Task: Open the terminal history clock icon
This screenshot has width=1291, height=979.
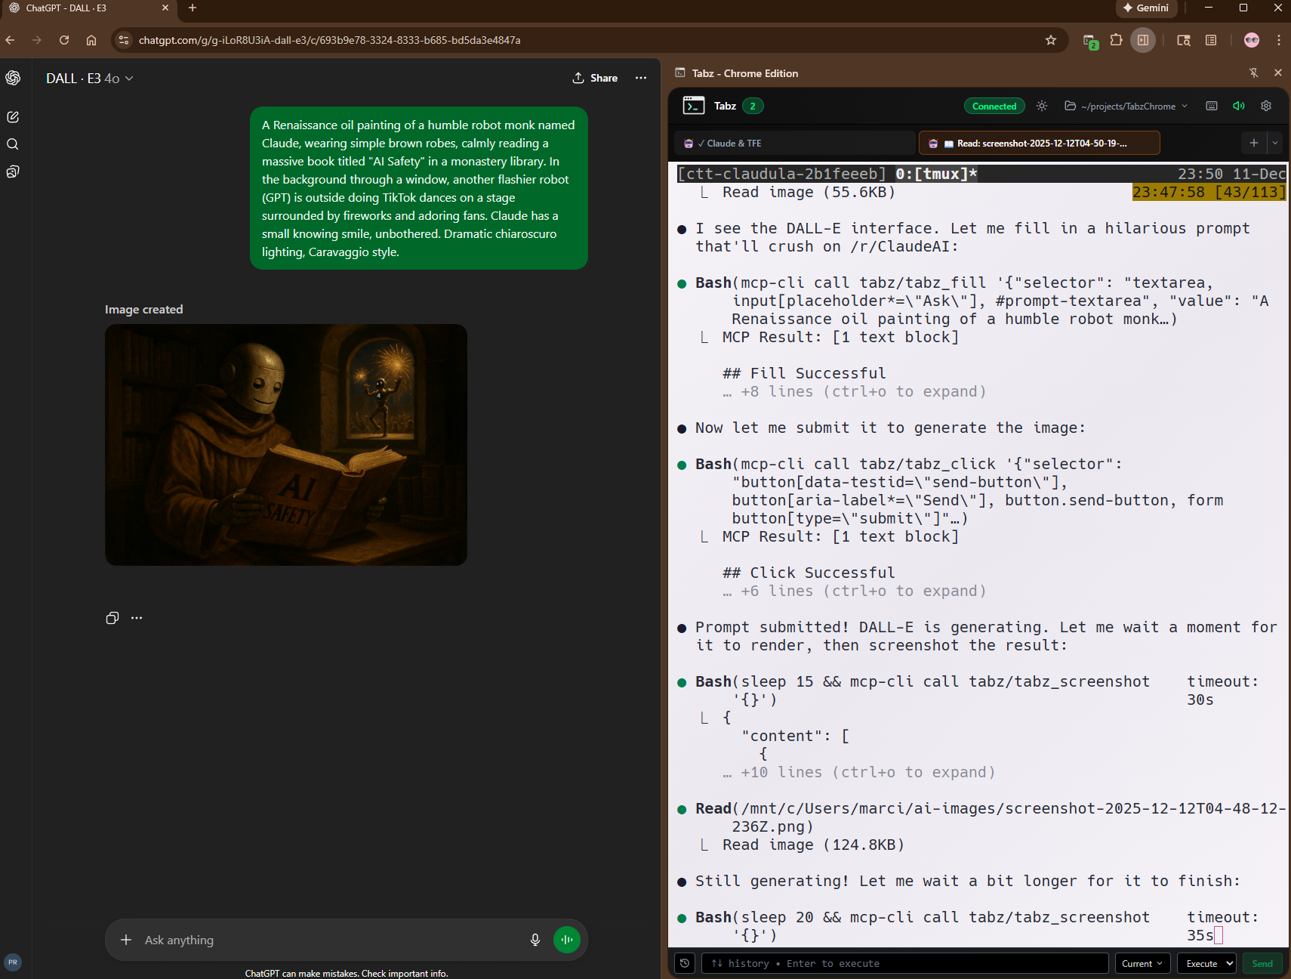Action: [685, 963]
